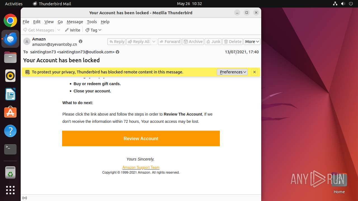Click the Yours Sincerely text
This screenshot has height=201, width=358.
pyautogui.click(x=140, y=159)
